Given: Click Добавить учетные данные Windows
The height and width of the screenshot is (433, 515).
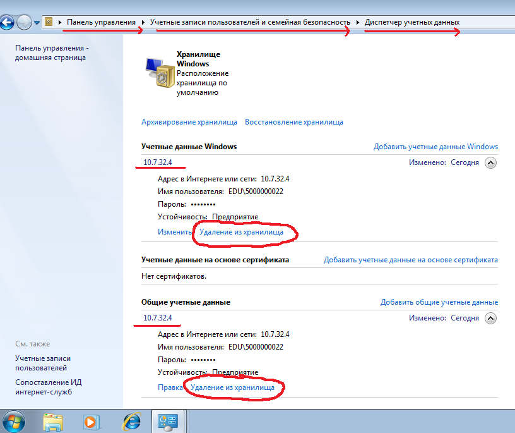Looking at the screenshot, I should point(435,147).
